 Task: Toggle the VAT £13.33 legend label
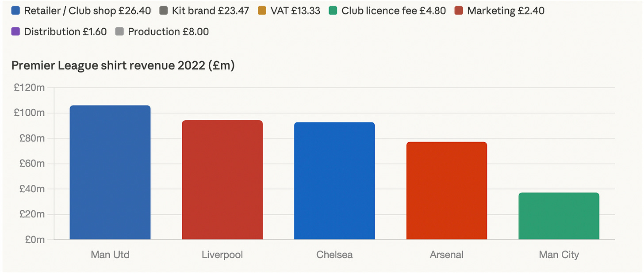(295, 11)
